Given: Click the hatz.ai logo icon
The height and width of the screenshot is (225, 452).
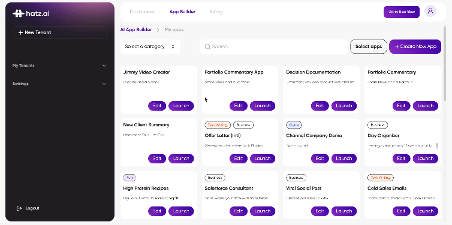Looking at the screenshot, I should tap(18, 13).
